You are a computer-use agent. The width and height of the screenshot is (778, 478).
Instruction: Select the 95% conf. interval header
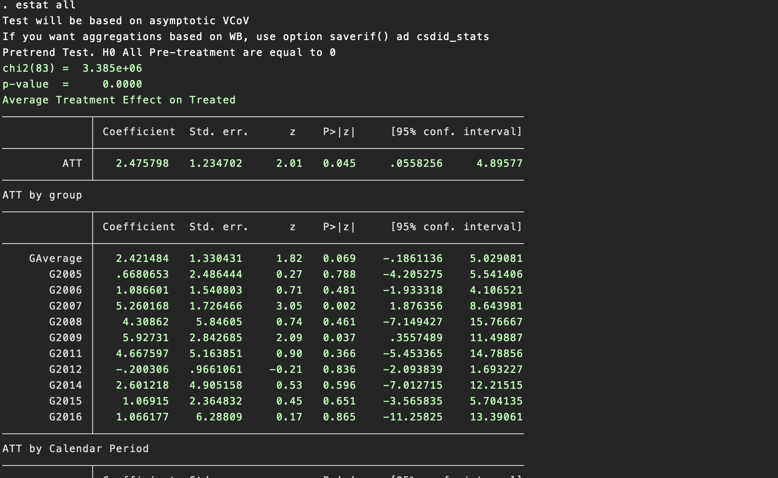click(456, 132)
